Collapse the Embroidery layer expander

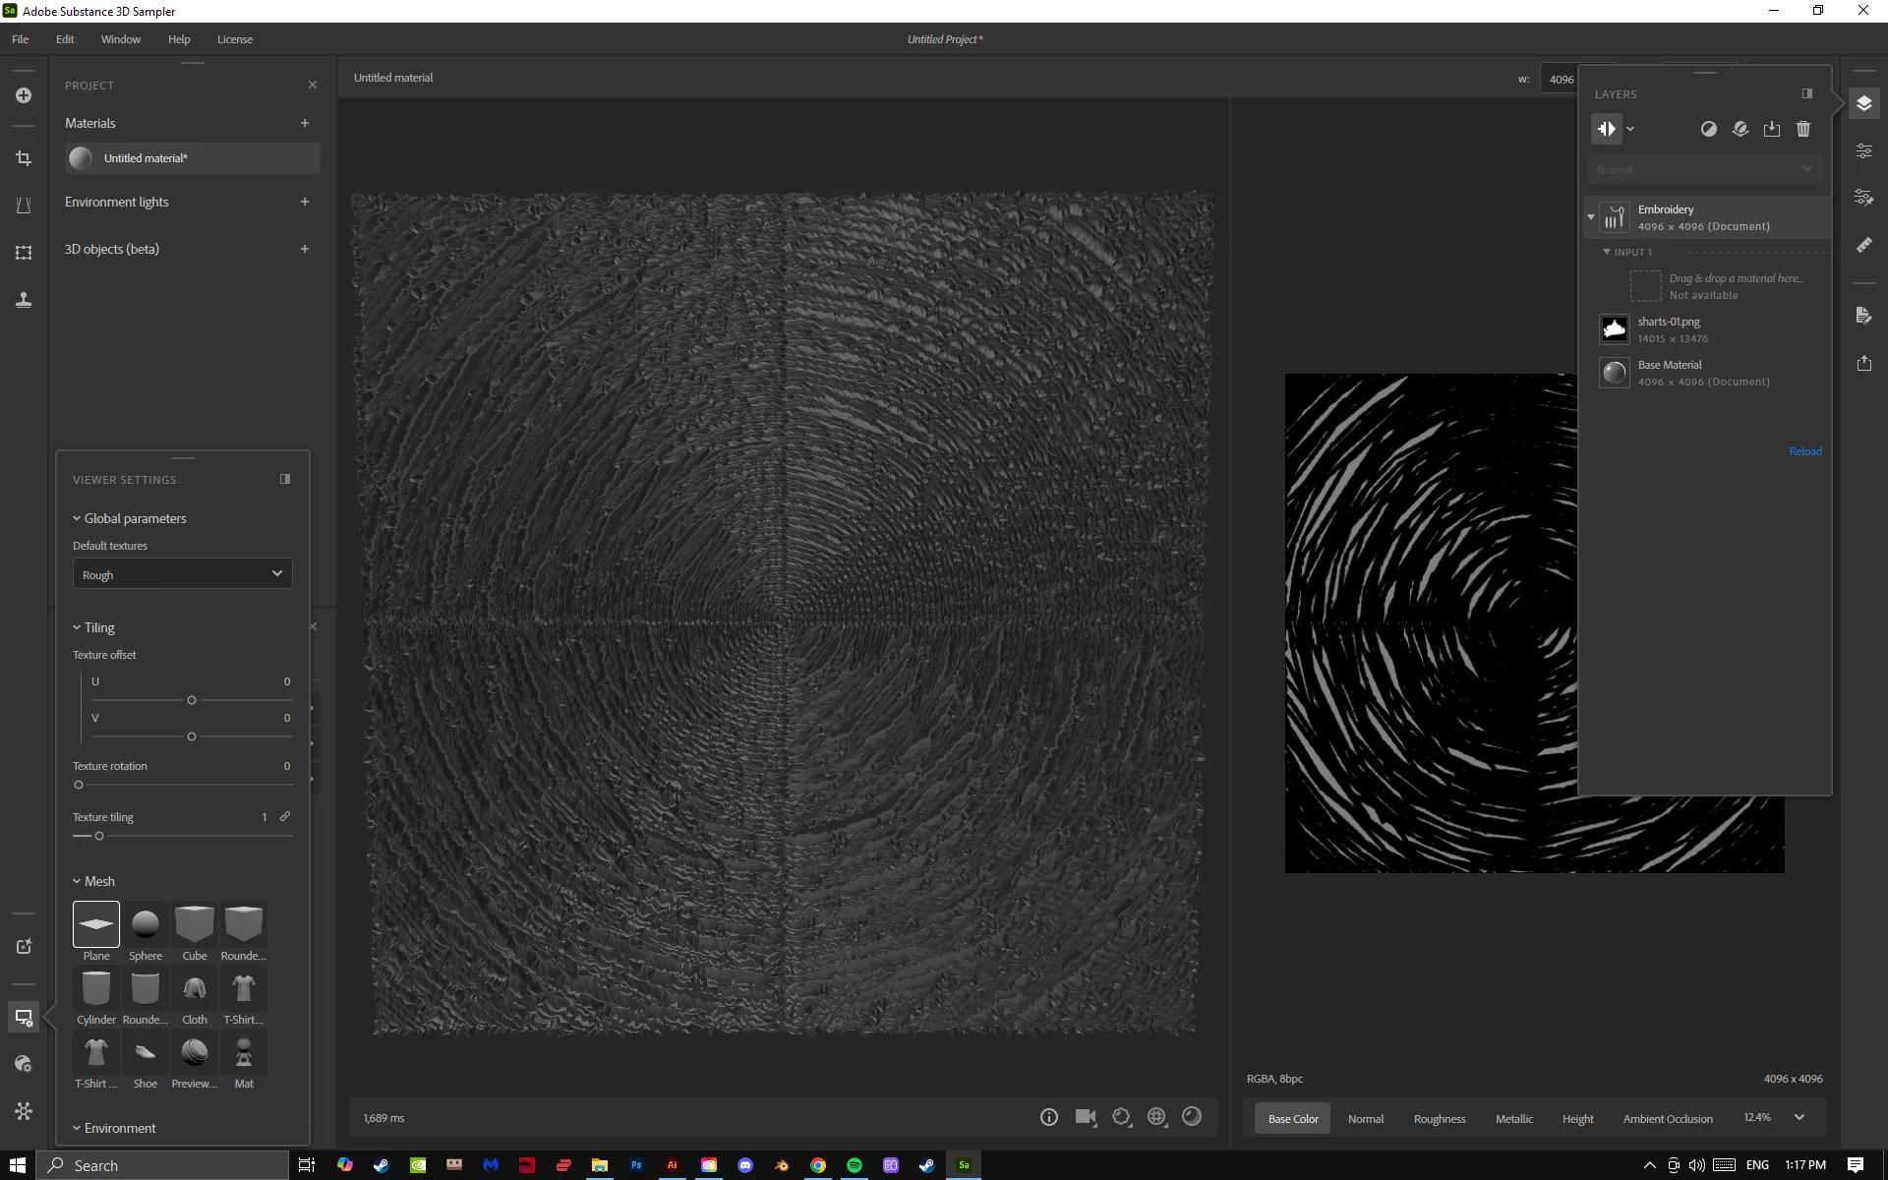click(1591, 217)
